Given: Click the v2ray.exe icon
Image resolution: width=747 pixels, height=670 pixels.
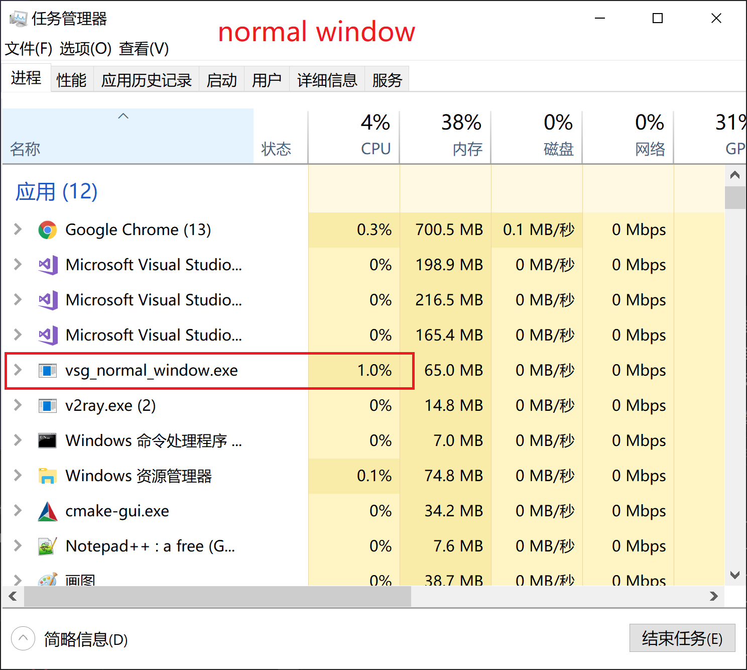Looking at the screenshot, I should pos(48,405).
